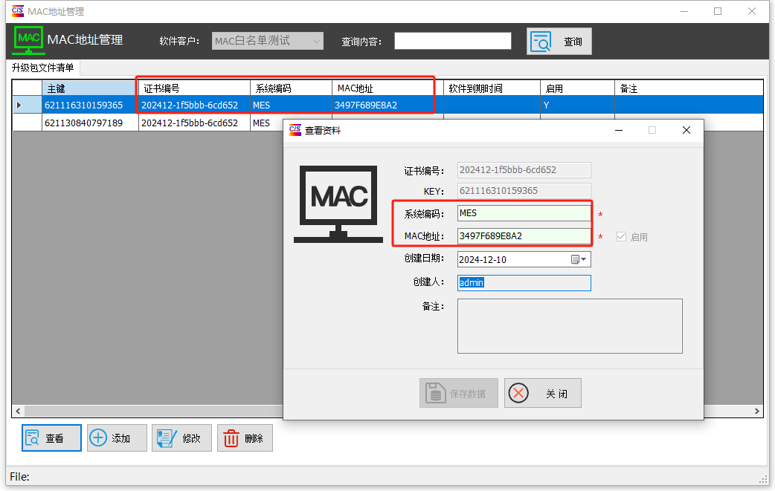Click the 启用 column header
The width and height of the screenshot is (775, 491).
click(577, 88)
